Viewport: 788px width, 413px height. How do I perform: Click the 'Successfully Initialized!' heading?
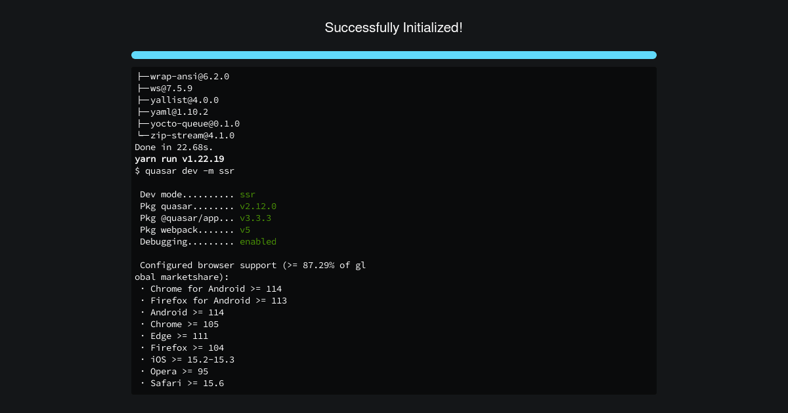tap(394, 28)
